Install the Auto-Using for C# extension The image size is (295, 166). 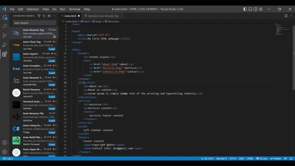point(52,132)
